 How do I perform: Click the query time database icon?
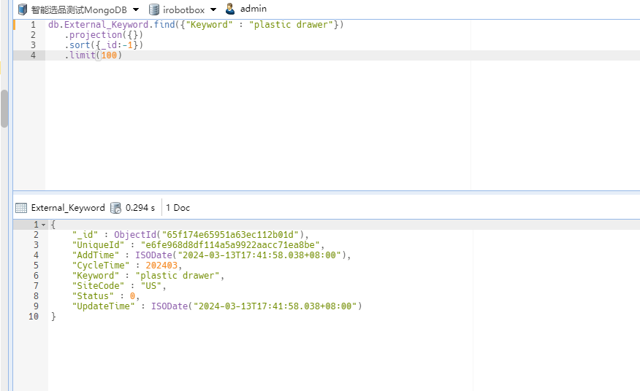pos(116,208)
